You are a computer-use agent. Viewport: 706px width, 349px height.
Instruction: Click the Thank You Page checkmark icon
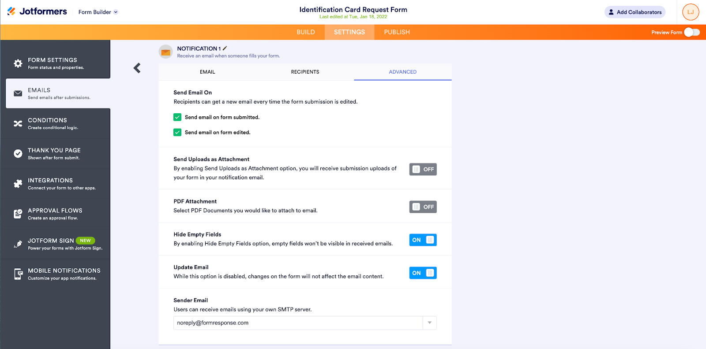[18, 154]
